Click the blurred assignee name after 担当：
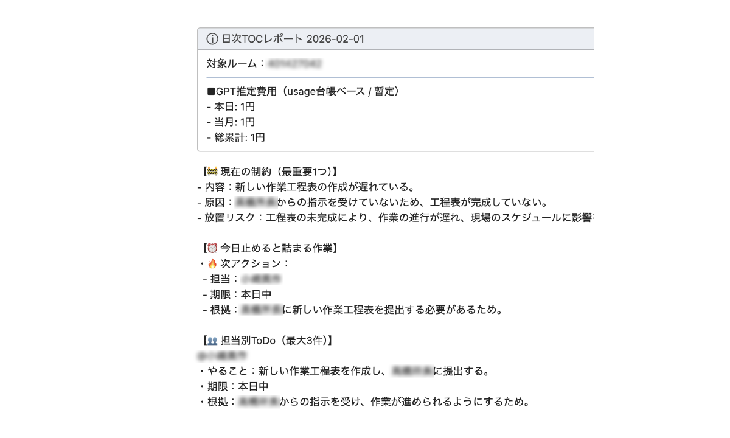Image resolution: width=730 pixels, height=438 pixels. coord(260,279)
